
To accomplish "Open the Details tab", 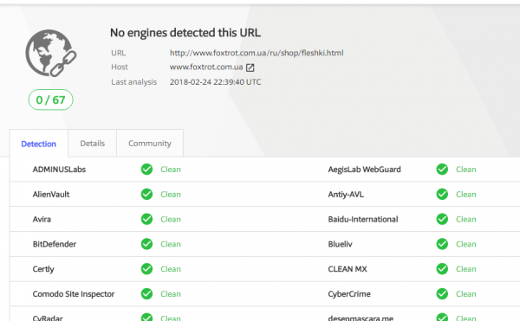I will point(92,144).
